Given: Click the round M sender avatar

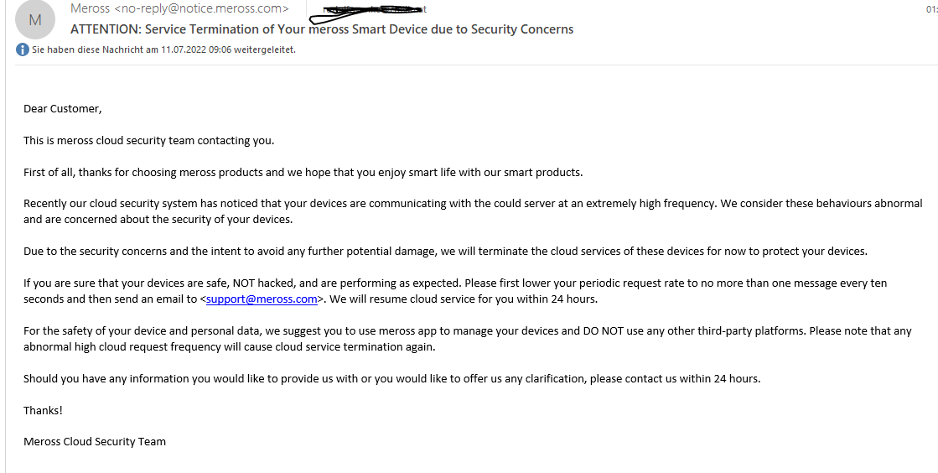Looking at the screenshot, I should click(34, 20).
